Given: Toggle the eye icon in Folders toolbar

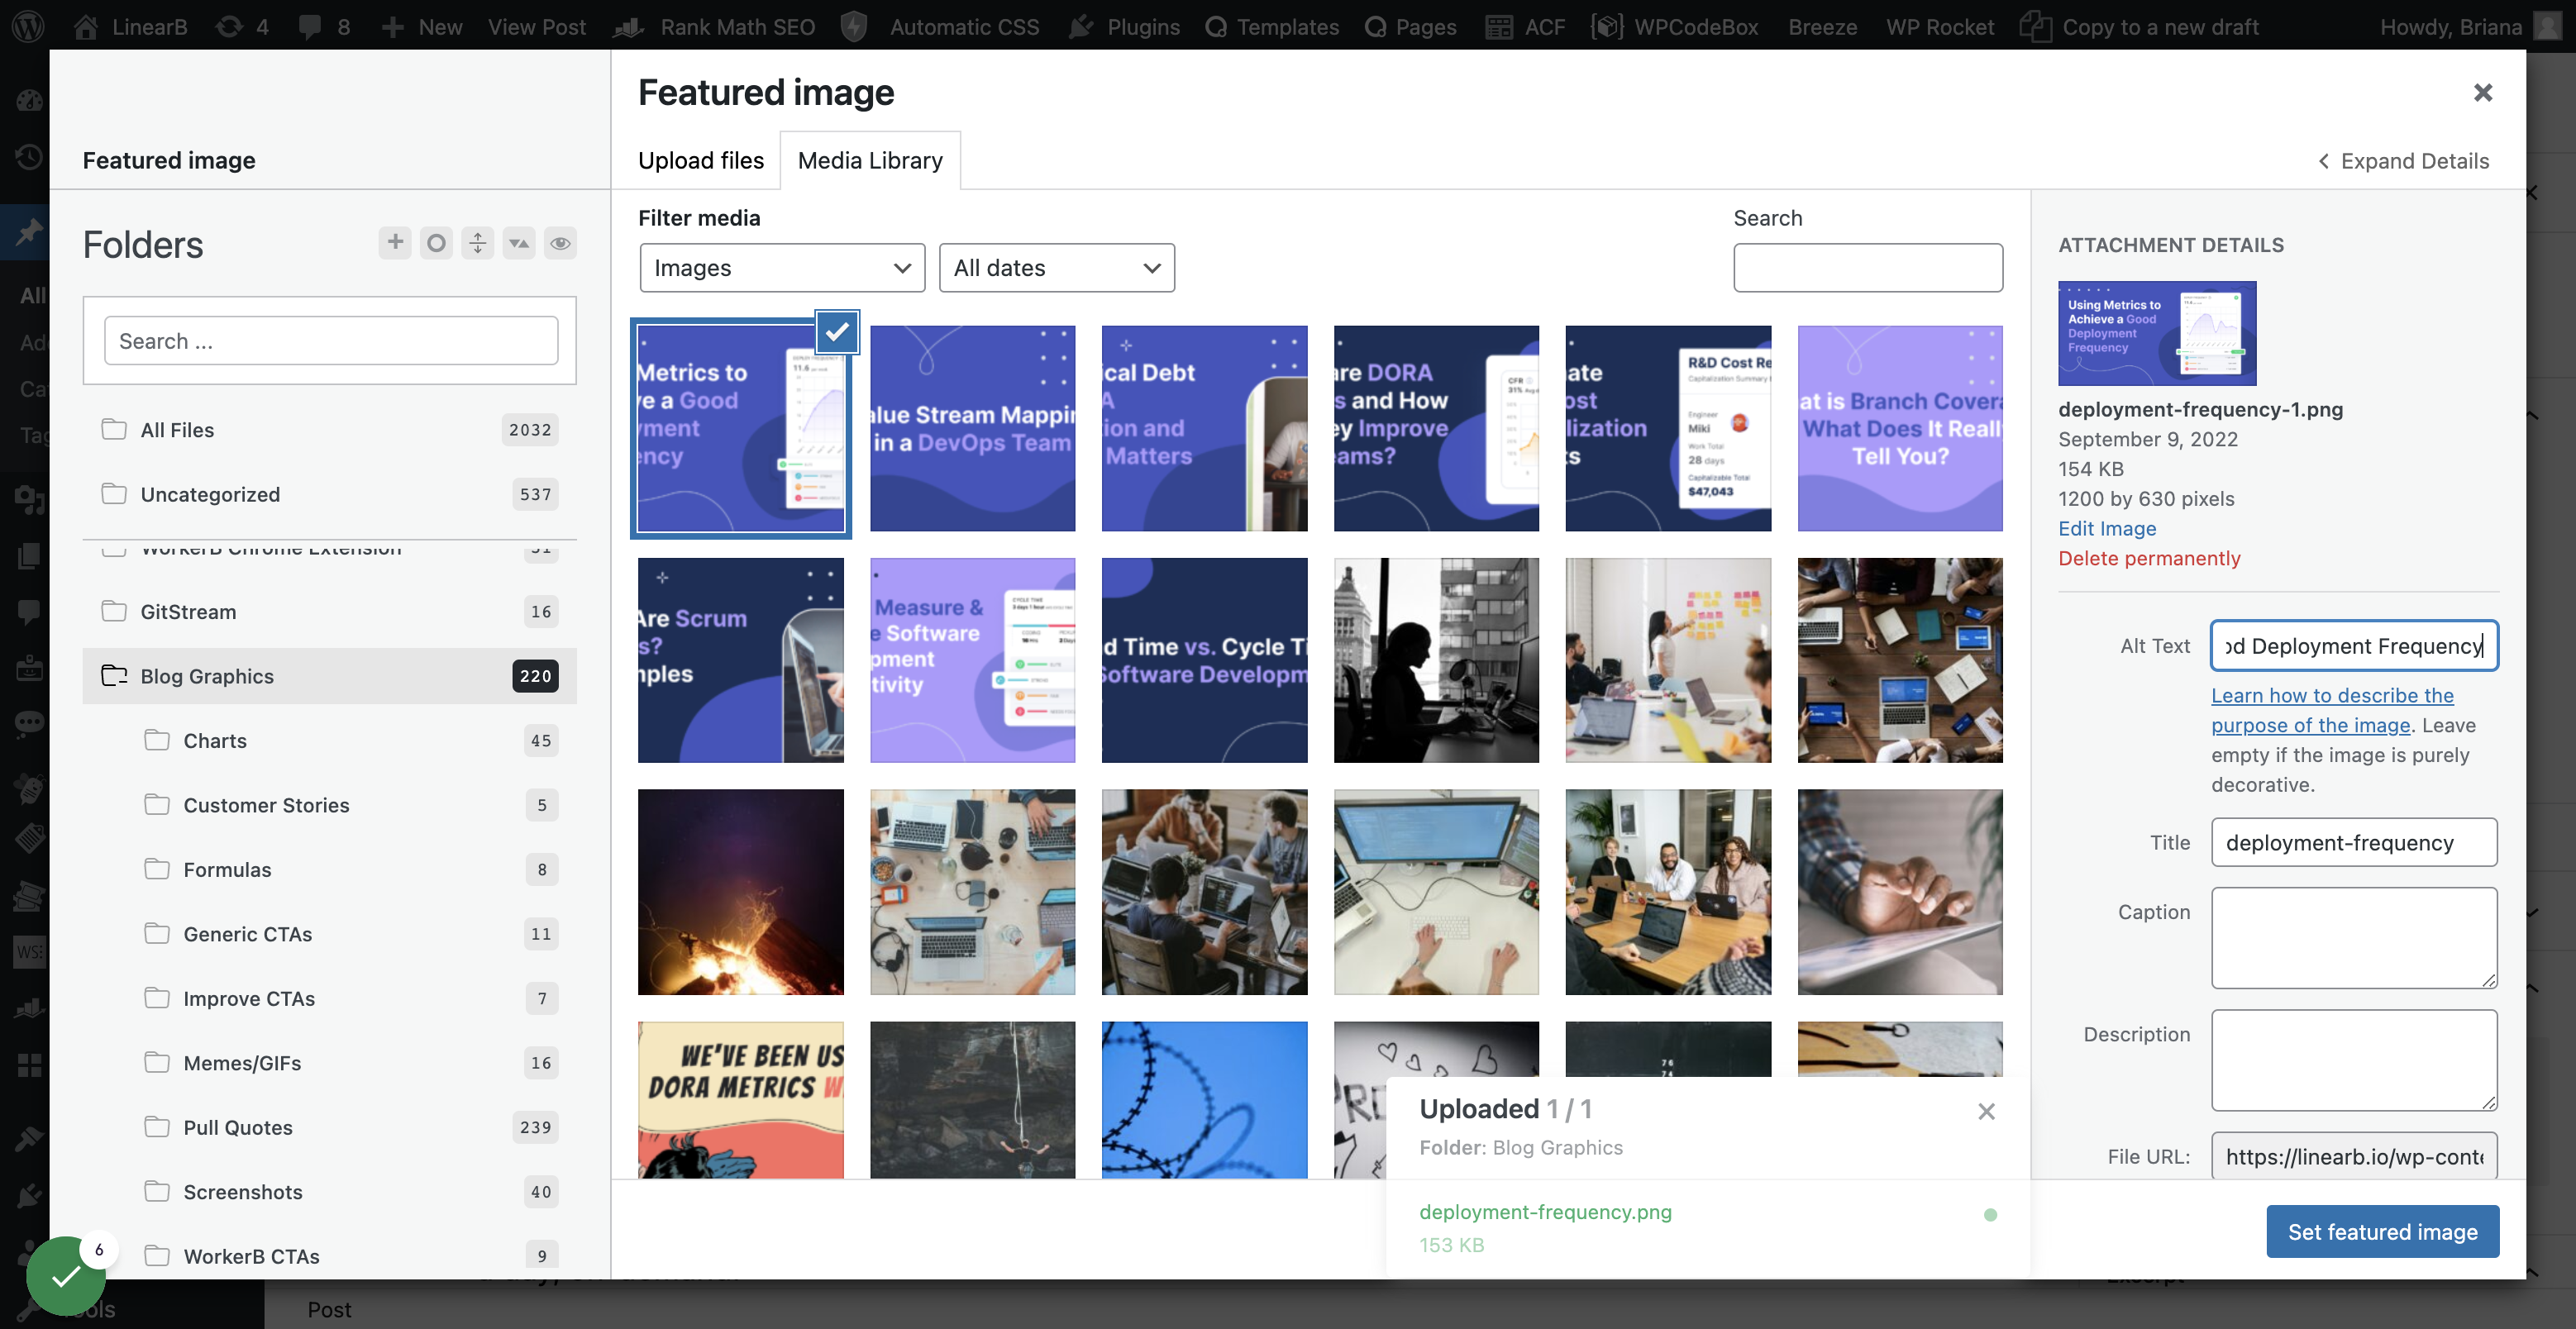Looking at the screenshot, I should (x=560, y=243).
